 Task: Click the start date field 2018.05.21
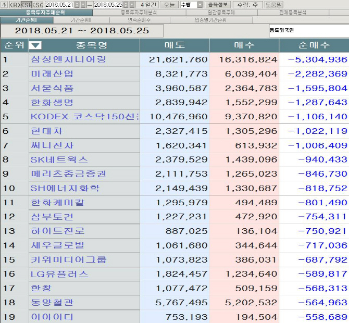pyautogui.click(x=59, y=5)
